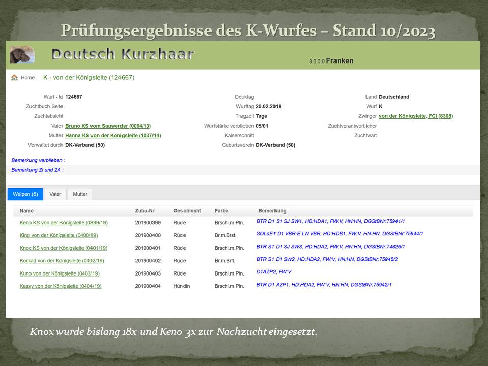Open Keno KS von der Königsleite entry
This screenshot has width=488, height=366.
pyautogui.click(x=64, y=223)
